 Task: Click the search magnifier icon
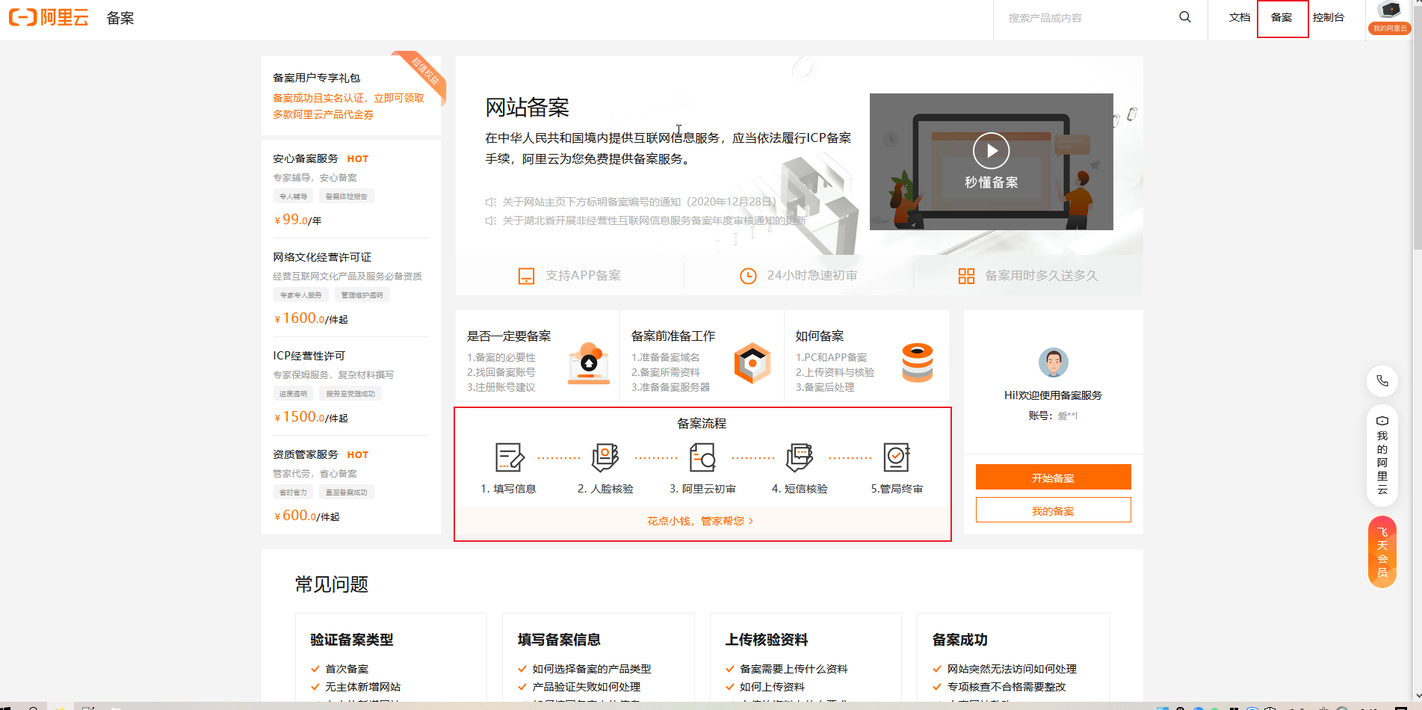click(1185, 17)
